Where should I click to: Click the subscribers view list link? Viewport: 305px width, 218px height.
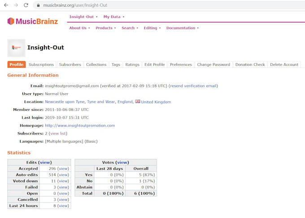click(x=58, y=133)
